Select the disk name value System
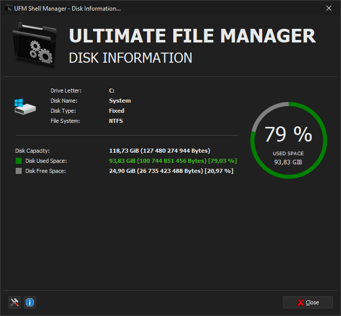 click(120, 101)
